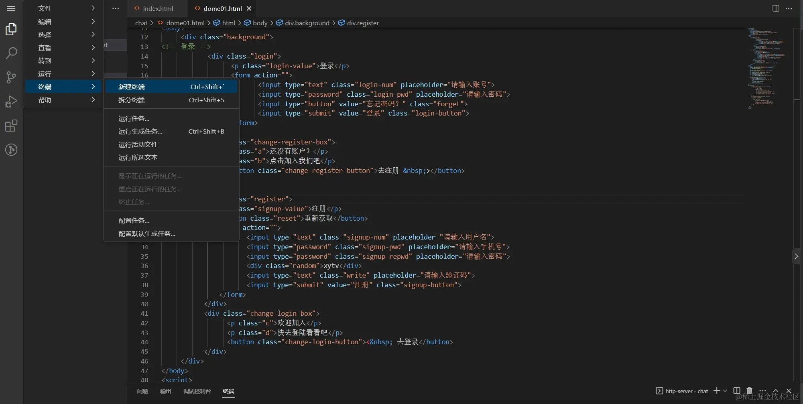Open the 编辑 menu
The image size is (803, 404).
click(64, 22)
